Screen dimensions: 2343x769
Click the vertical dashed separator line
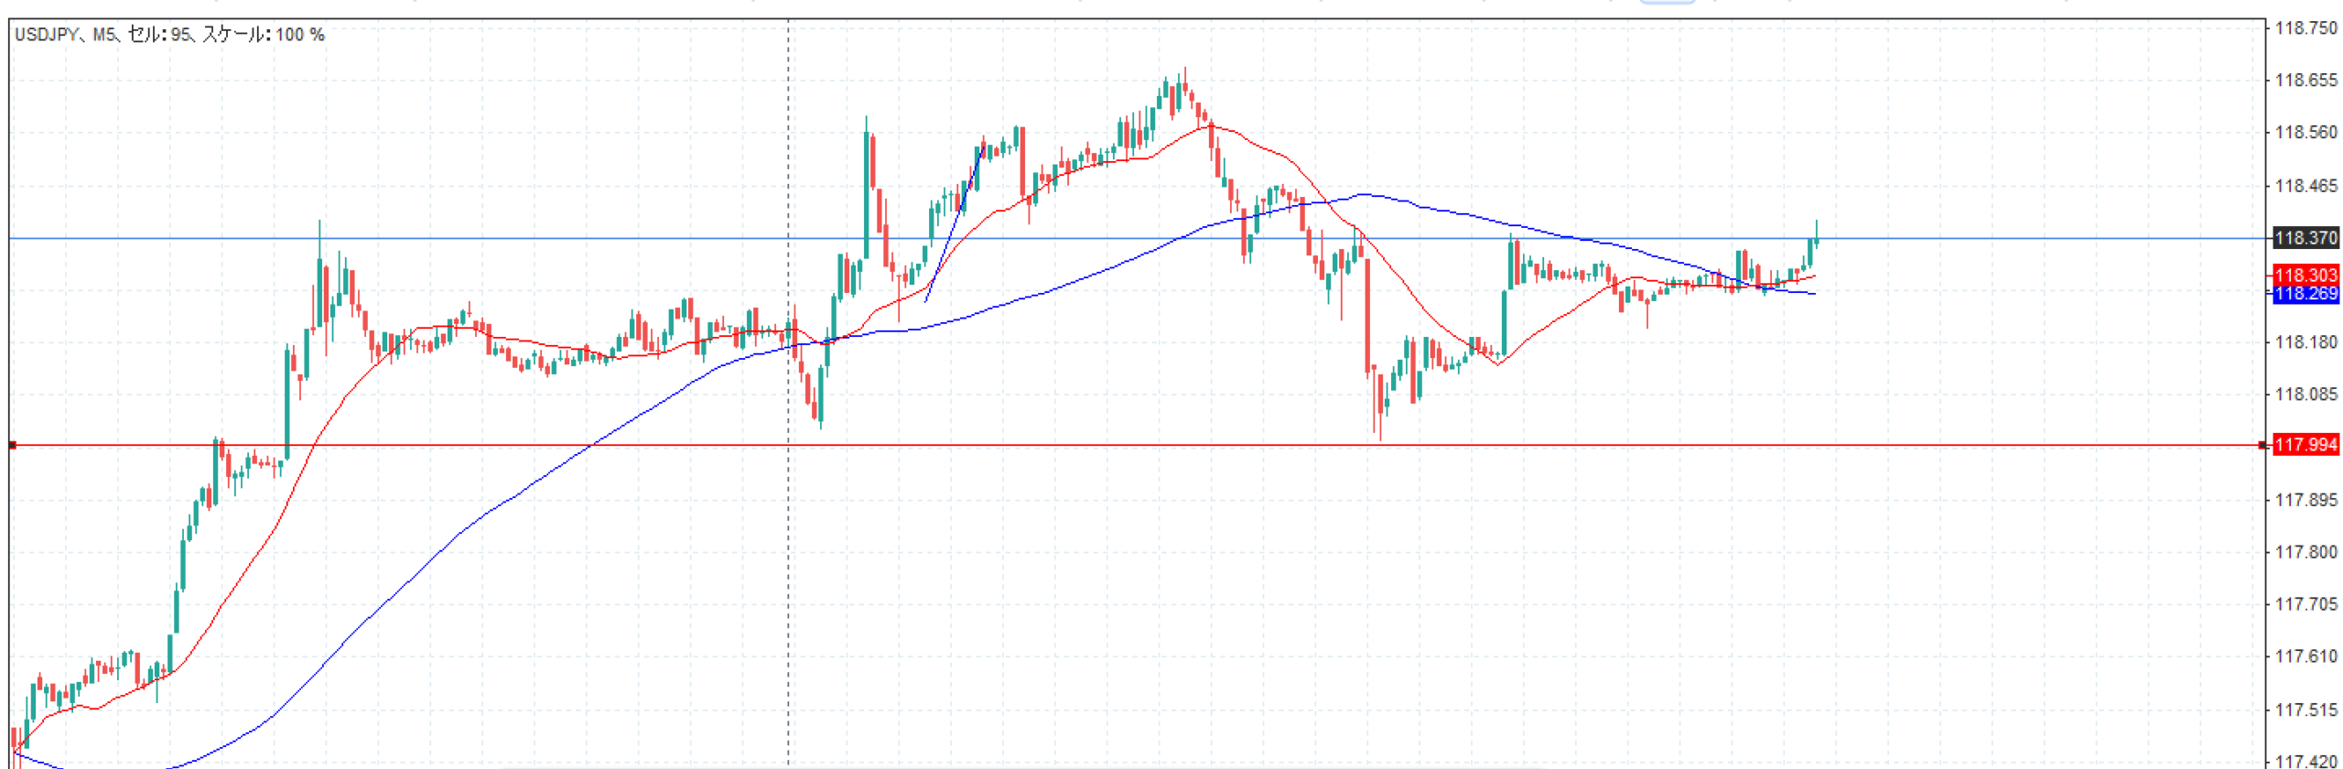click(x=788, y=549)
